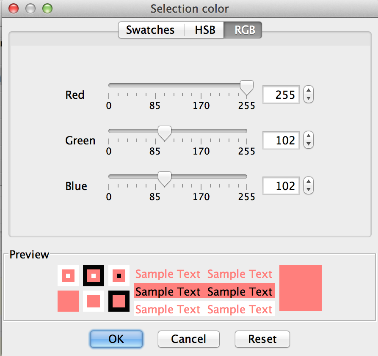
Task: Decrease Red value with down stepper arrow
Action: [309, 99]
